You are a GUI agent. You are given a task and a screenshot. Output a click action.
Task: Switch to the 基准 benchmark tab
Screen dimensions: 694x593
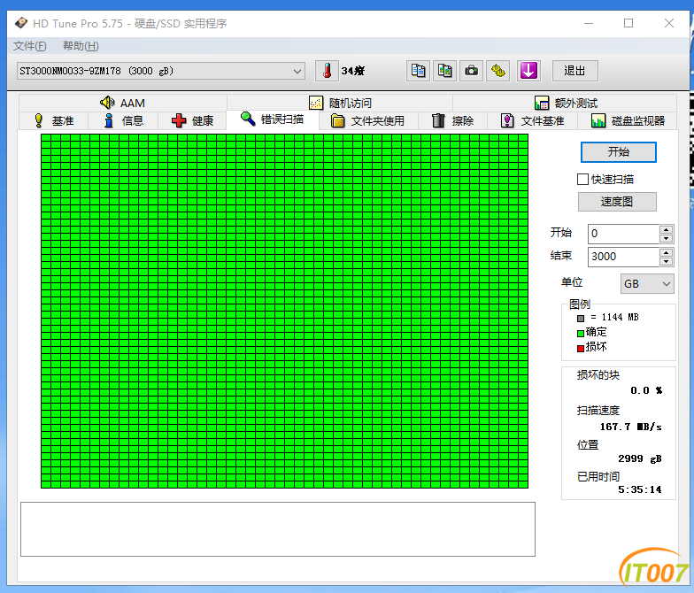pyautogui.click(x=53, y=120)
